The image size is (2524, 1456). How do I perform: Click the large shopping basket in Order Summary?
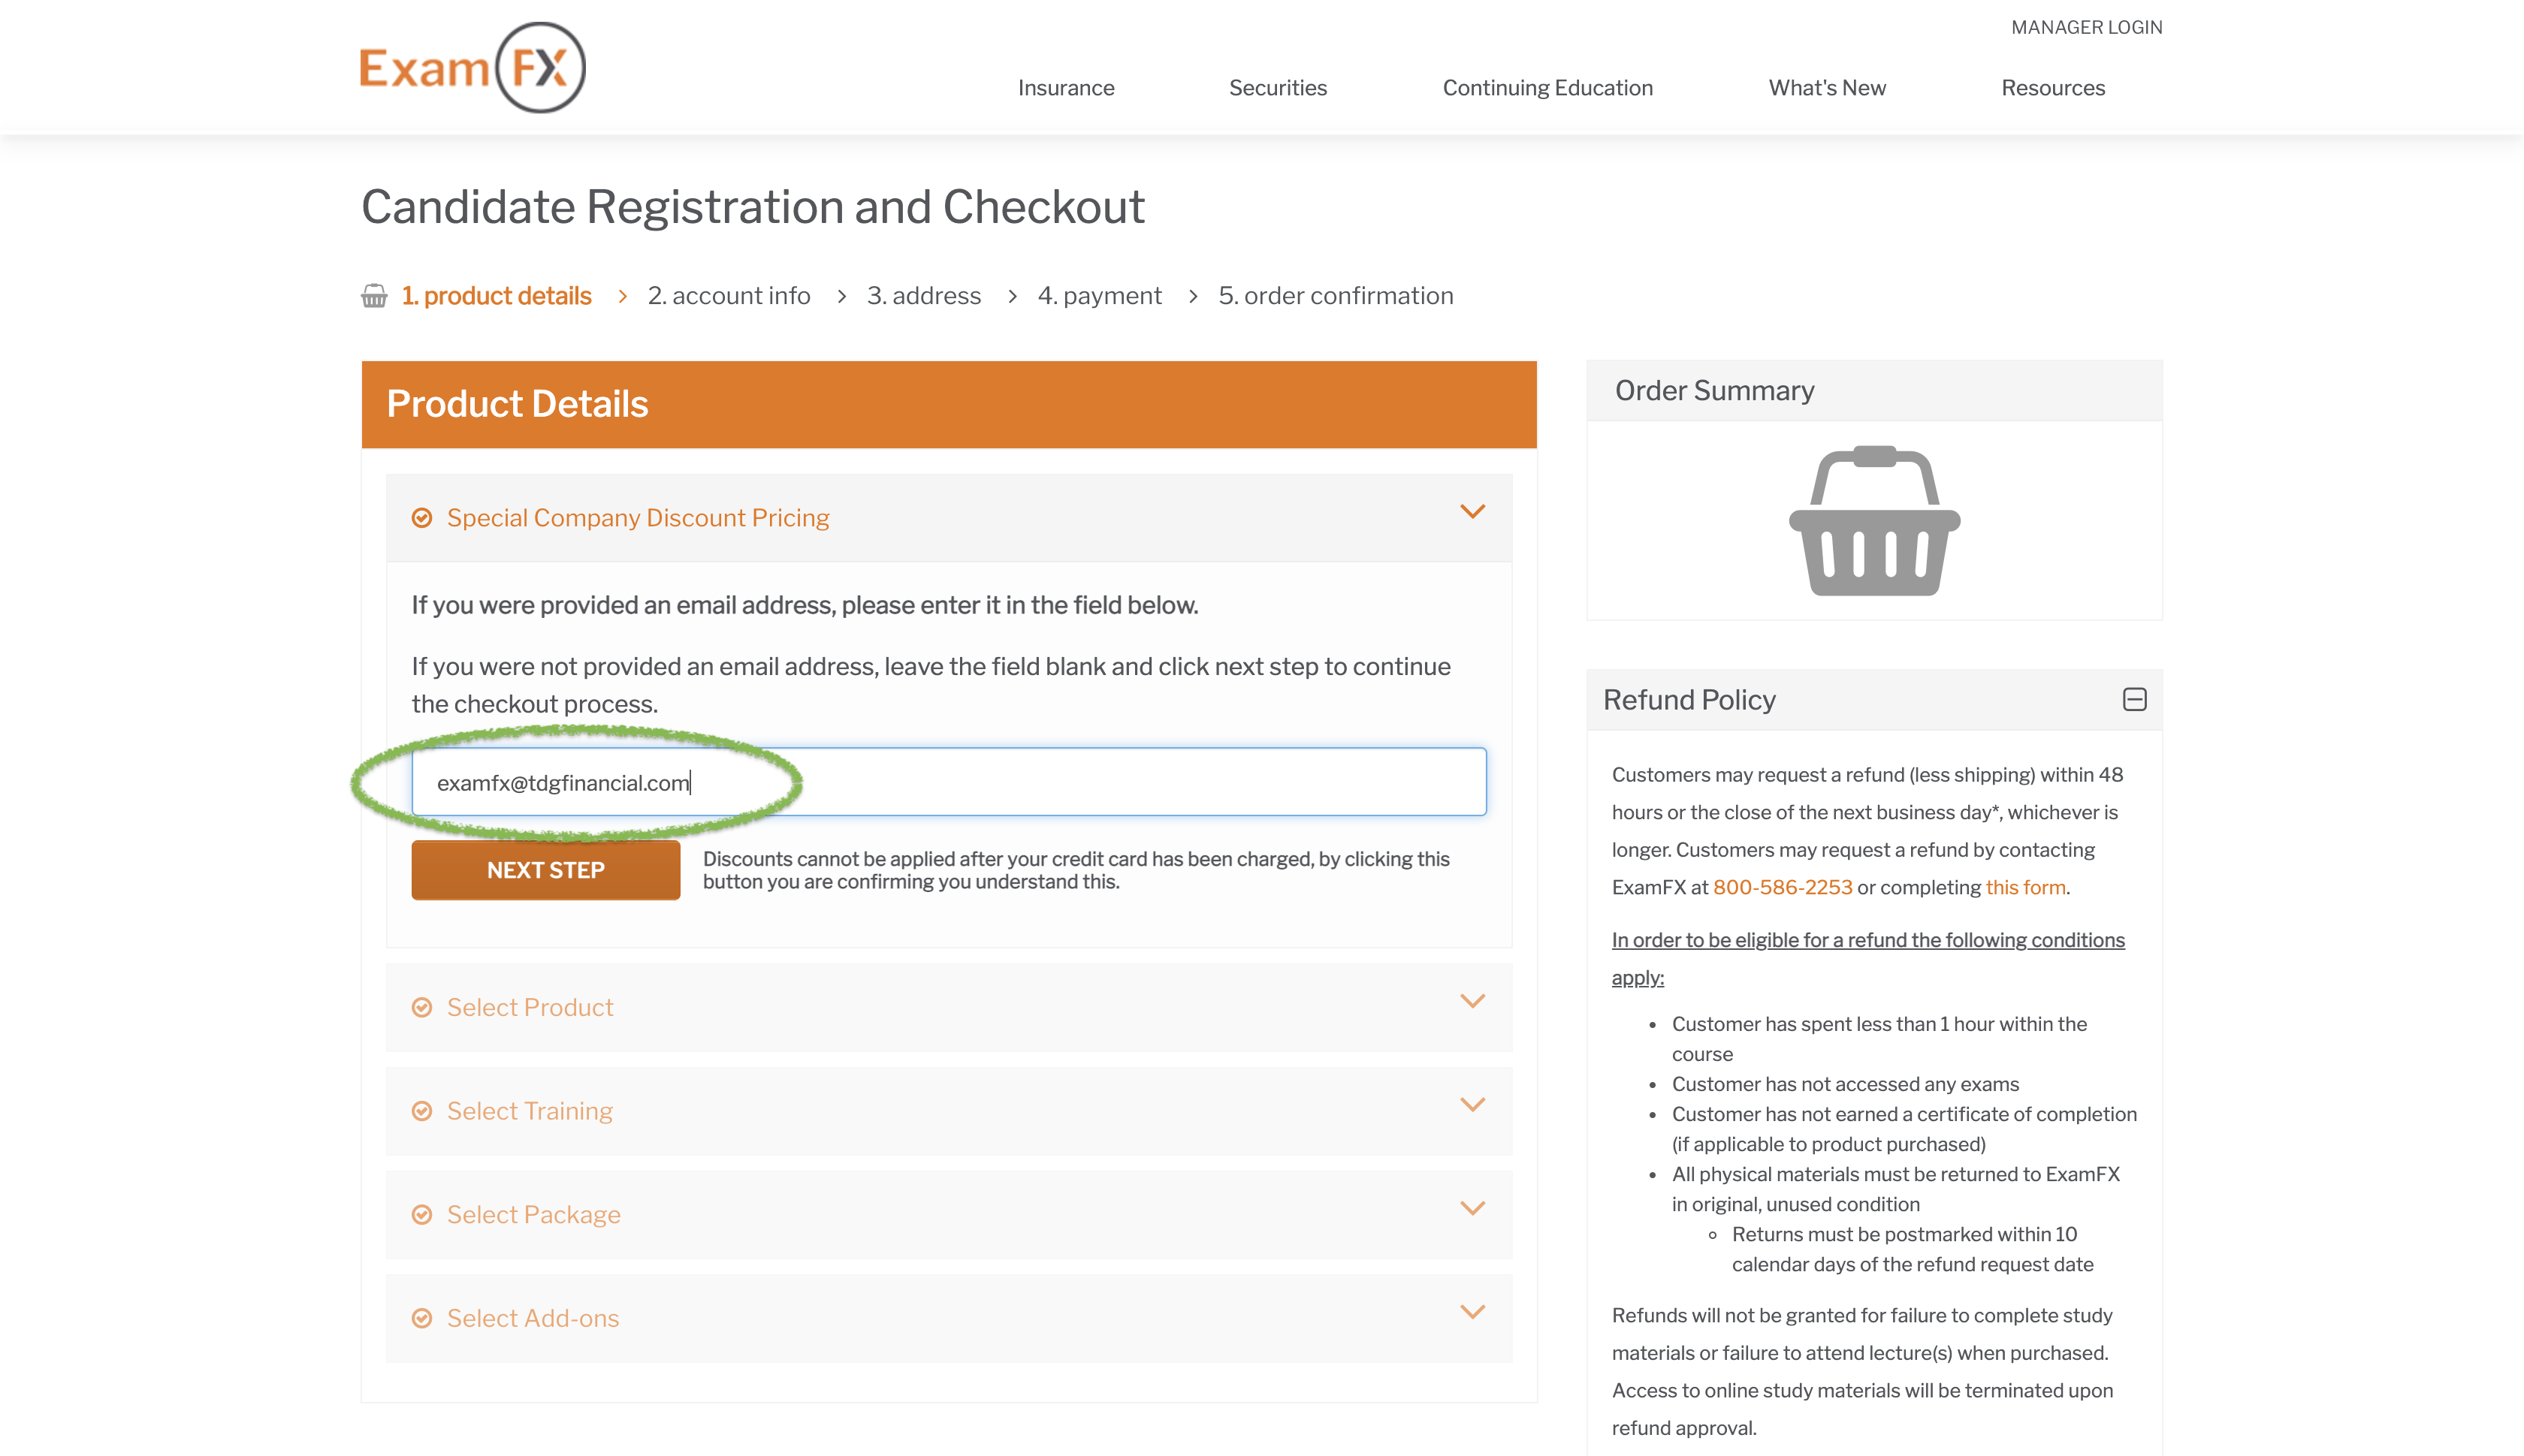click(1873, 521)
